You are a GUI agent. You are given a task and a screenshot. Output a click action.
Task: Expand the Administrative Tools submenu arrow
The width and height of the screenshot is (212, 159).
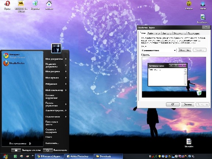66,110
